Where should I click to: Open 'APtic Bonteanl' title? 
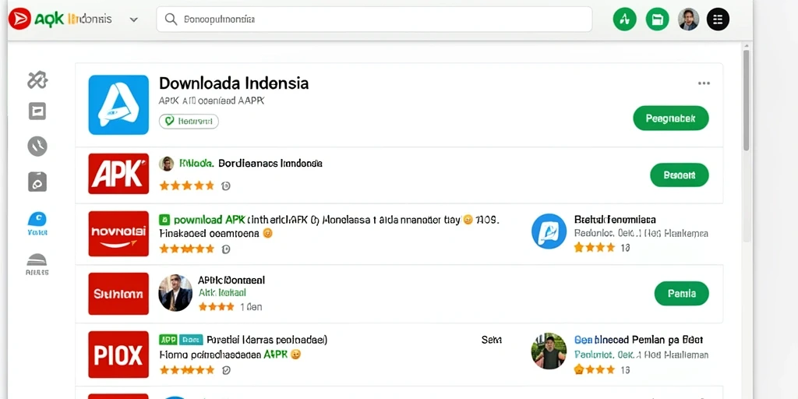(x=231, y=280)
